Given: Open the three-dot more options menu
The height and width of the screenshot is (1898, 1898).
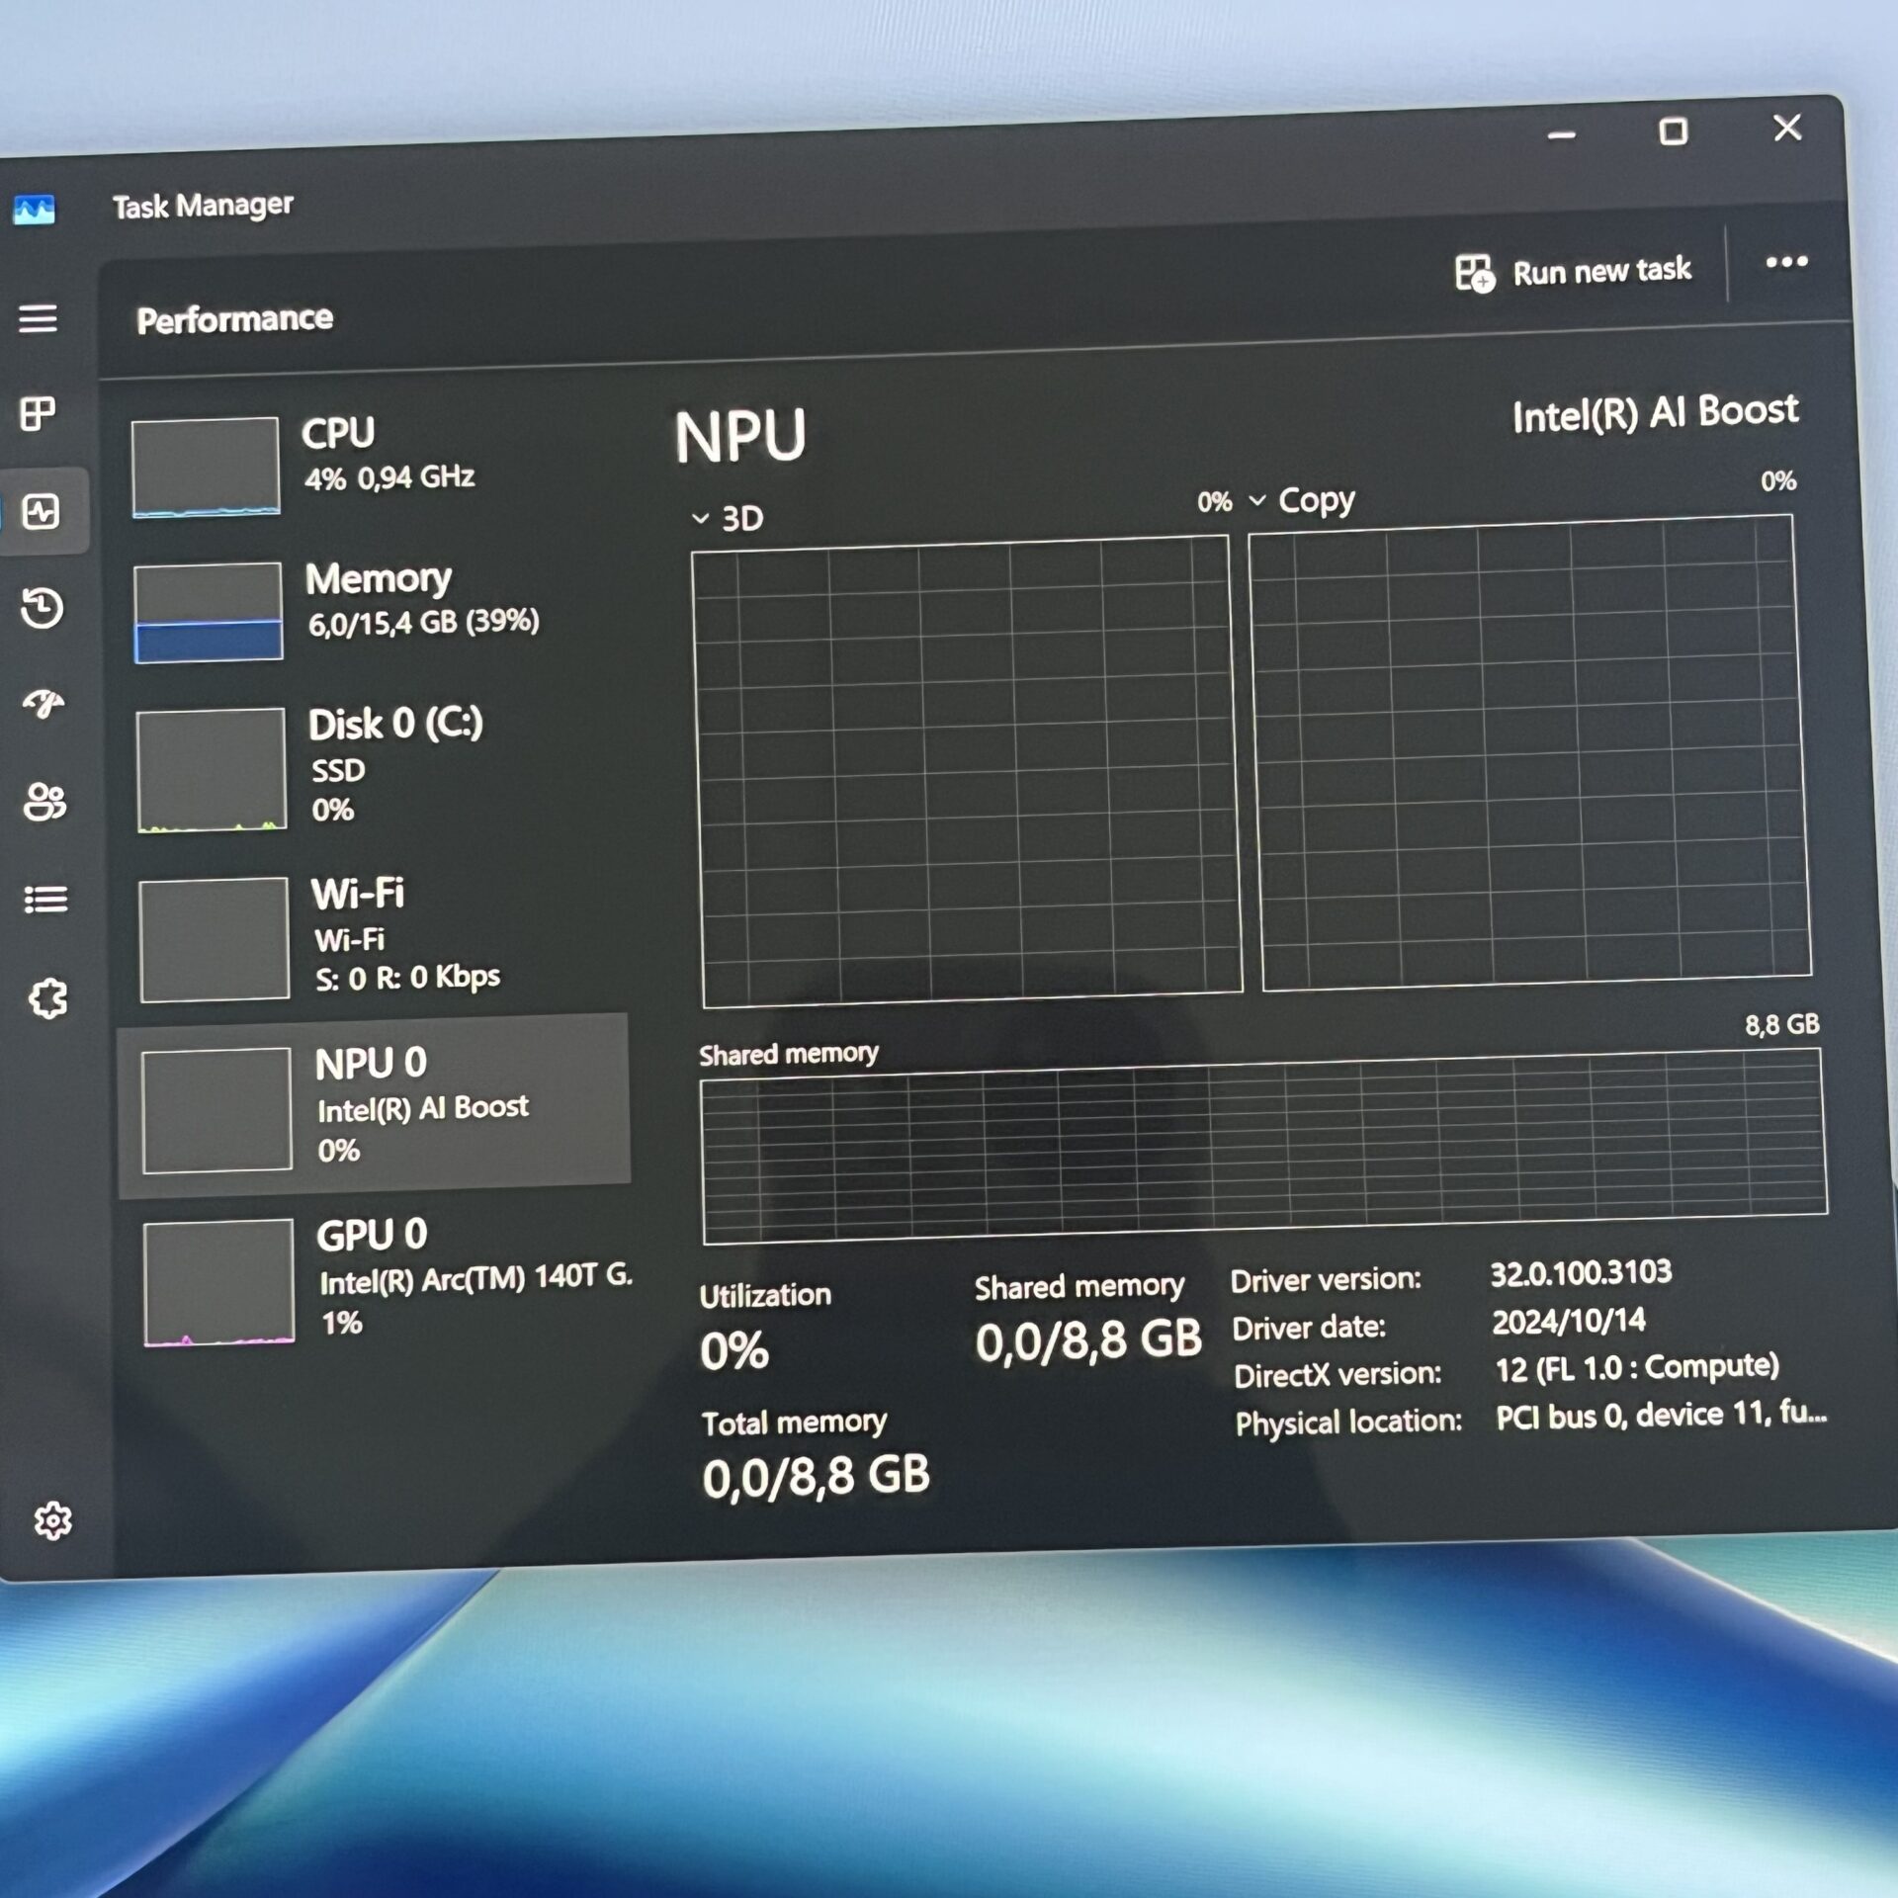Looking at the screenshot, I should click(x=1786, y=262).
